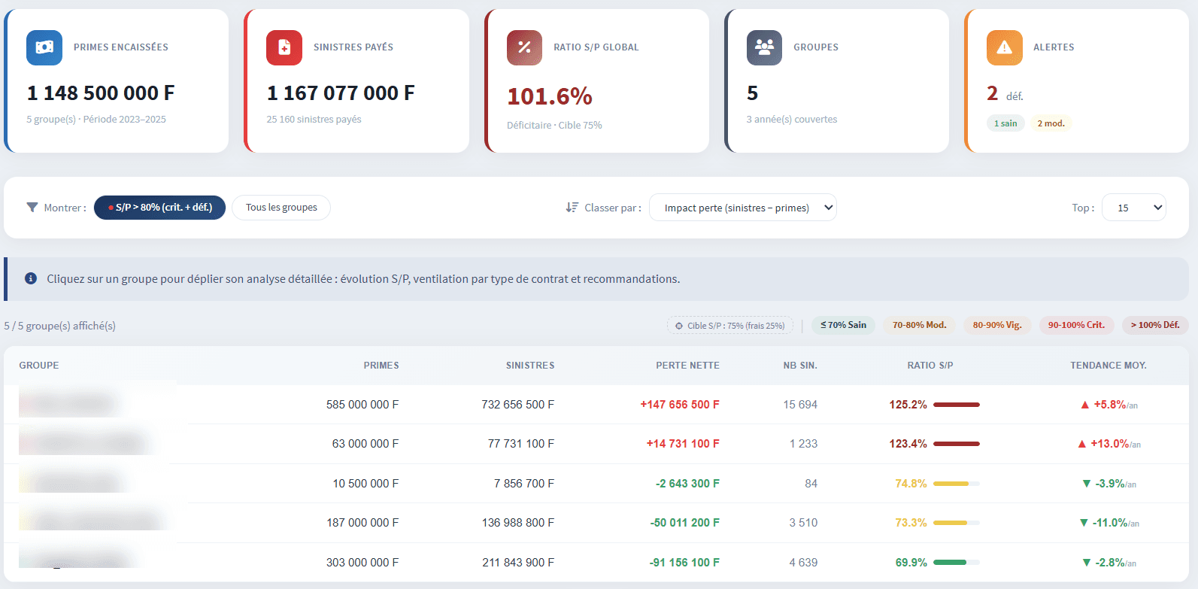Click the 73.3% yellow ratio bar
The image size is (1198, 589).
(957, 523)
